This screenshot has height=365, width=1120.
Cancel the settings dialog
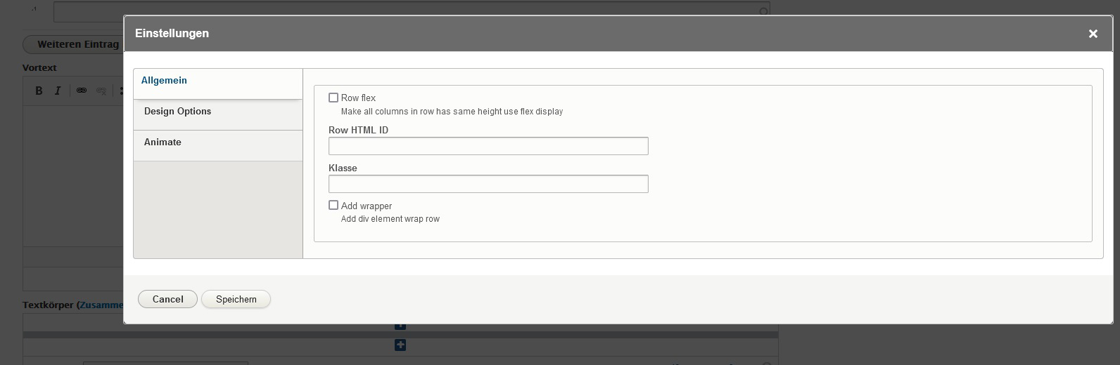[x=167, y=299]
